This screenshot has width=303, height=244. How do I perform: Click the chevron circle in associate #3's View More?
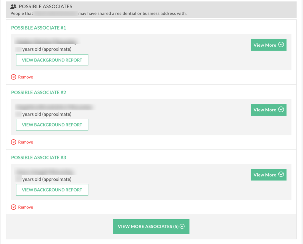[281, 174]
